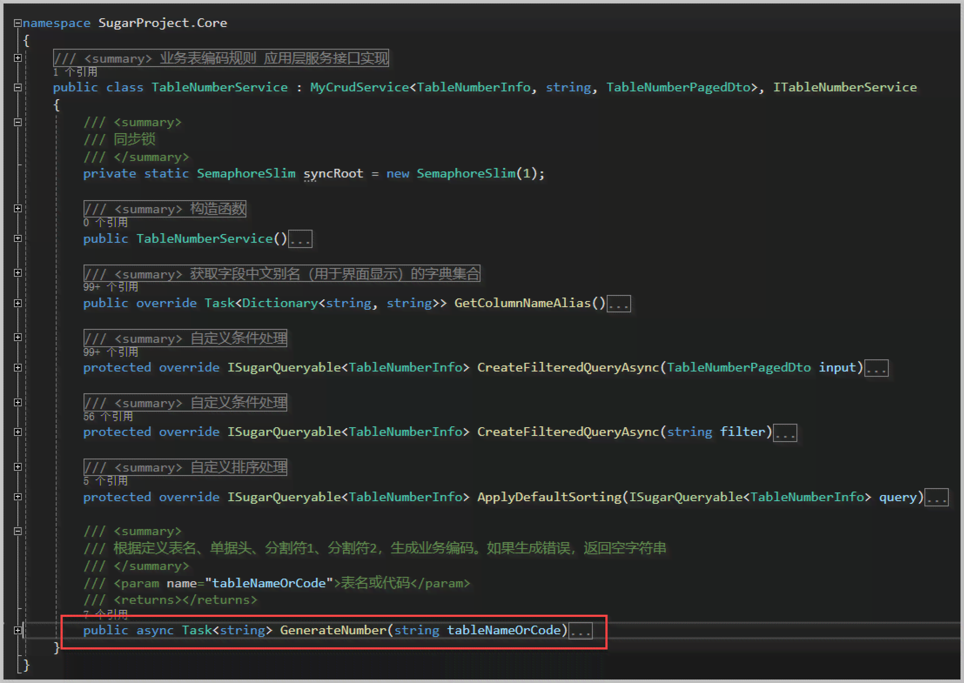Click the method name 'GetColumnNameAlias'
Screen dimensions: 964x683
522,303
